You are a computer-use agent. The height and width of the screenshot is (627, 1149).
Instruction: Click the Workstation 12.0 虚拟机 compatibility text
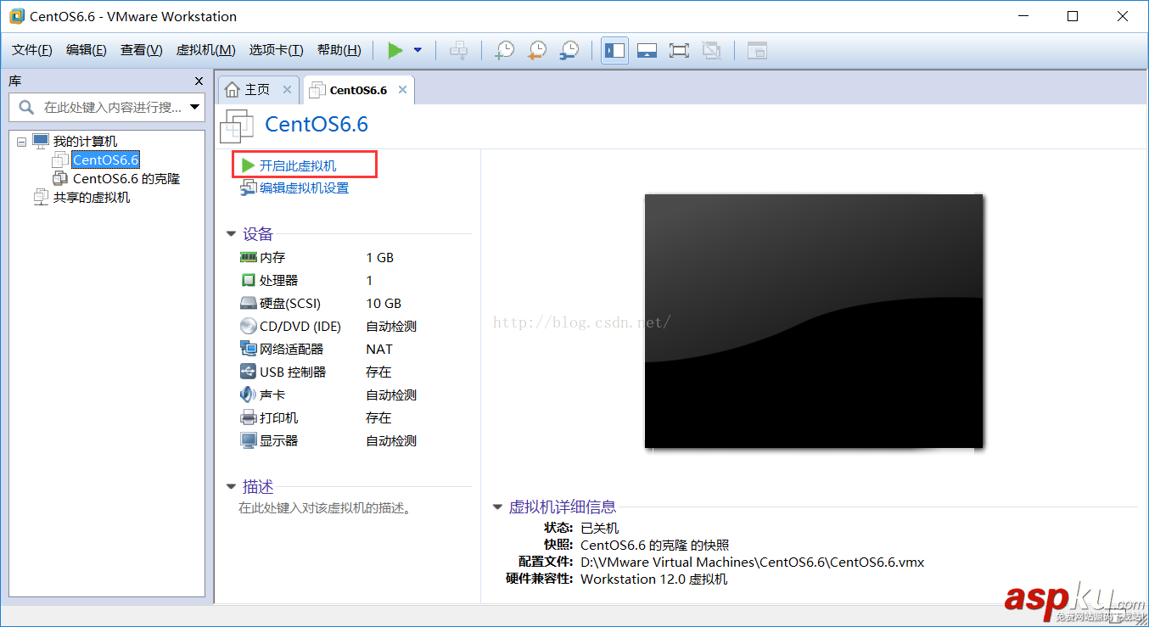coord(653,579)
